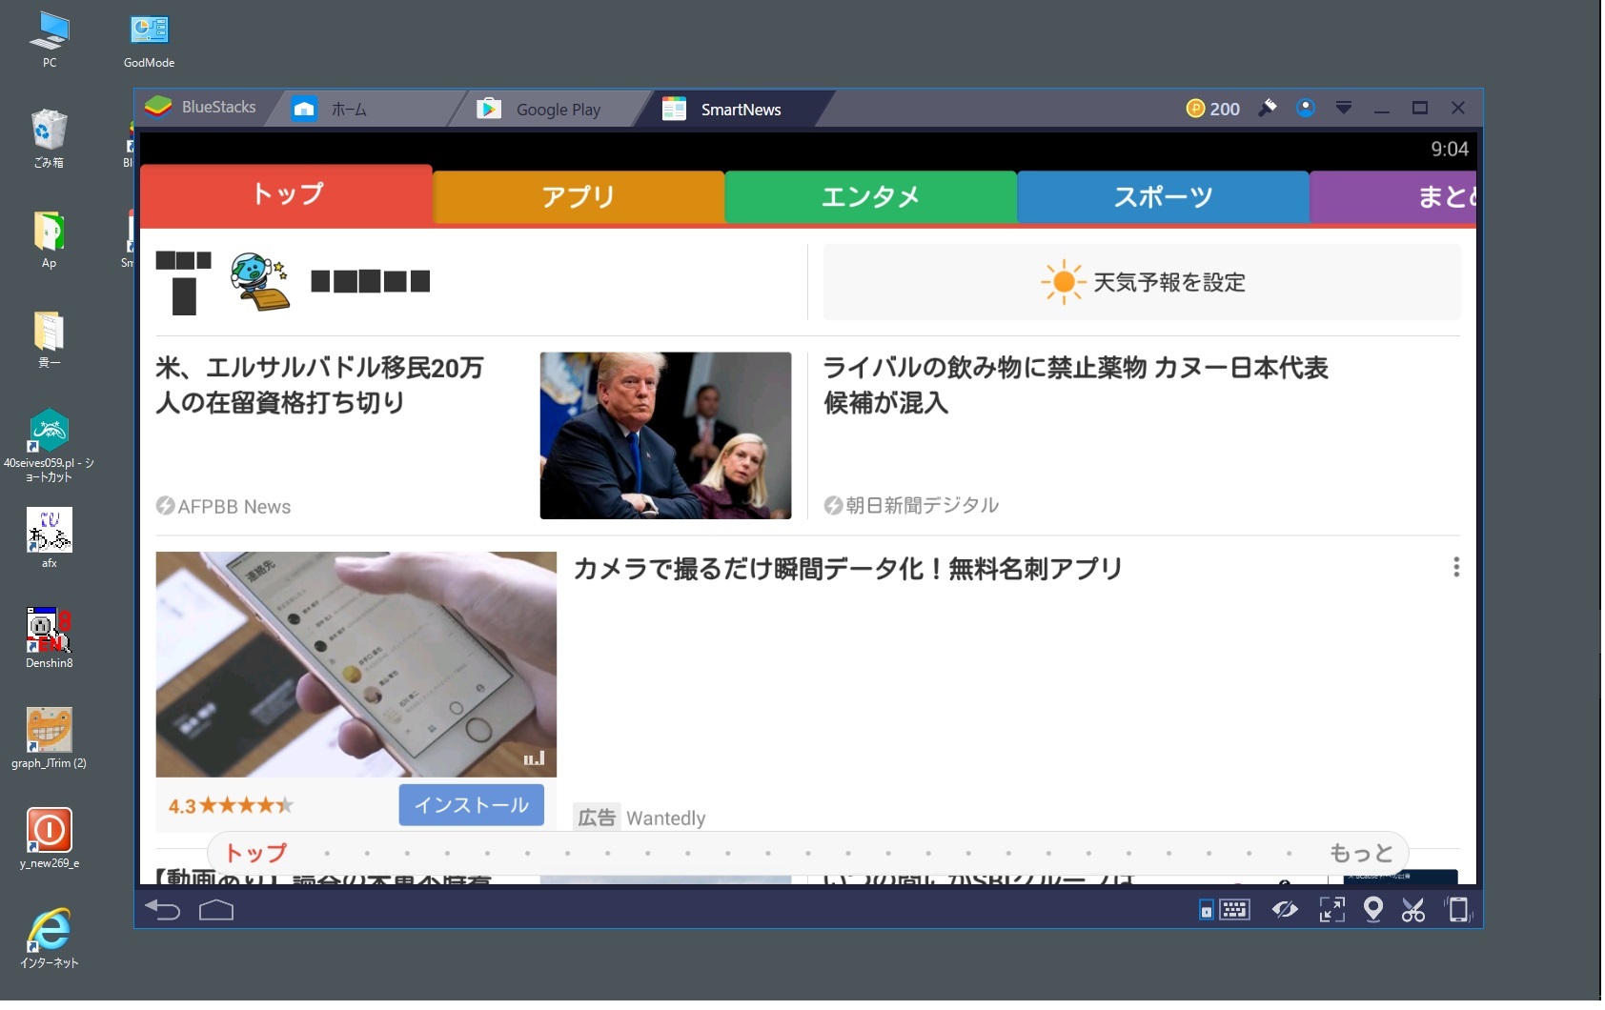Viewport: 1605px width, 1010px height.
Task: Click the scissors screenshot icon
Action: [1413, 910]
